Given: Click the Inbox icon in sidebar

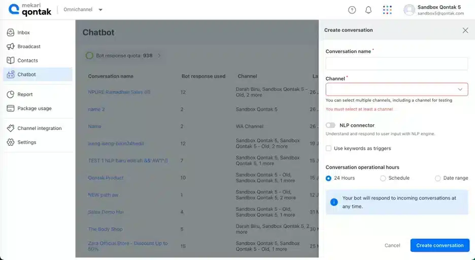Looking at the screenshot, I should tap(11, 32).
